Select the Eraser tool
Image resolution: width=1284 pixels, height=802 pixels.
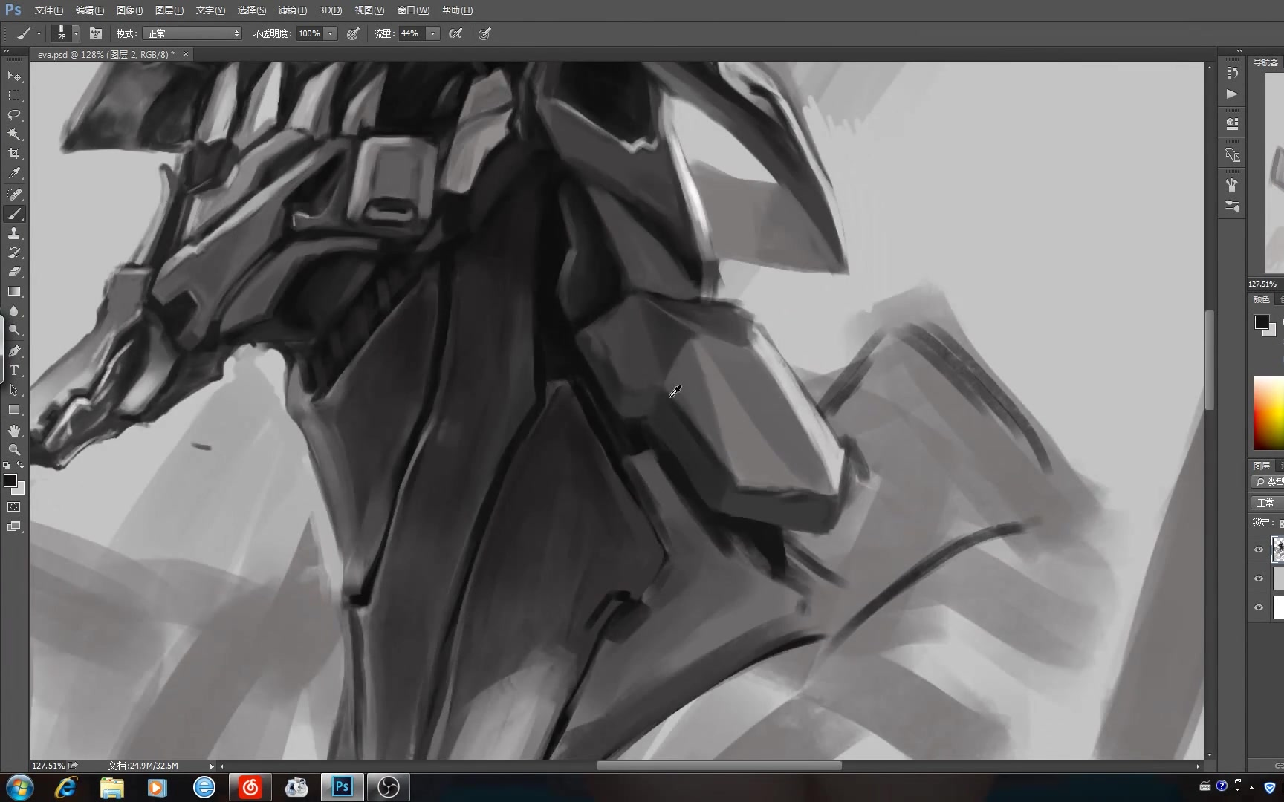(x=14, y=272)
